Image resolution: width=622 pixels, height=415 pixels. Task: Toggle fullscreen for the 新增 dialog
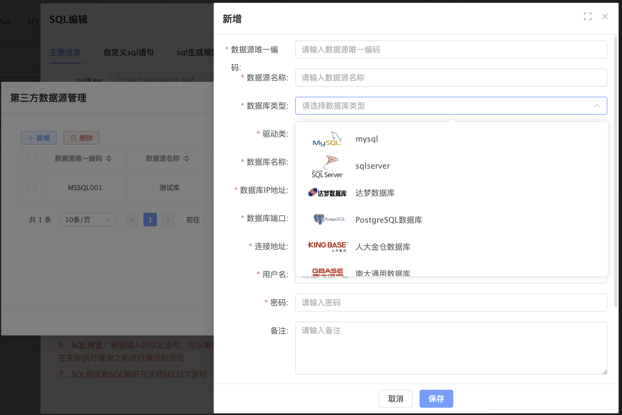(x=587, y=16)
